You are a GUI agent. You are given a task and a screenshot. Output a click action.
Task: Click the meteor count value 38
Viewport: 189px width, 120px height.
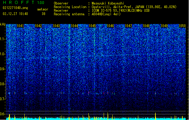(44, 14)
